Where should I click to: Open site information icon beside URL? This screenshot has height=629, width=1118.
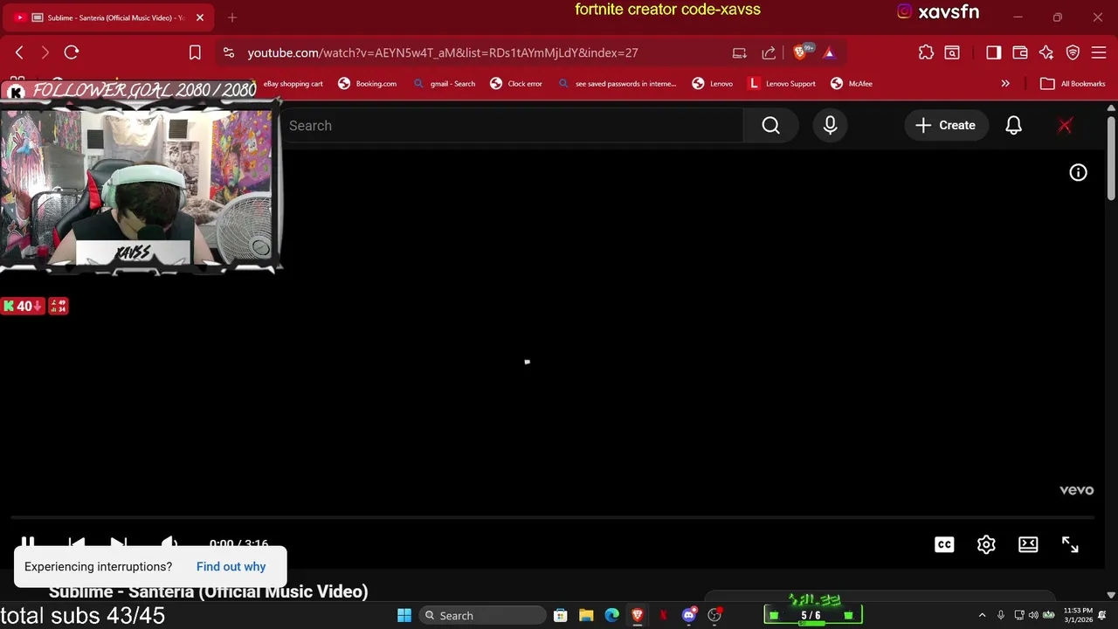click(x=229, y=52)
